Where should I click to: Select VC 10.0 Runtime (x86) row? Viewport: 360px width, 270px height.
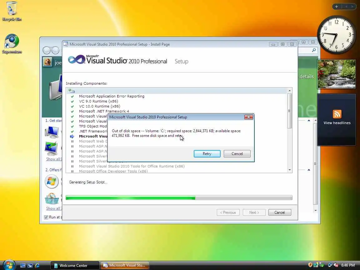[x=100, y=106]
